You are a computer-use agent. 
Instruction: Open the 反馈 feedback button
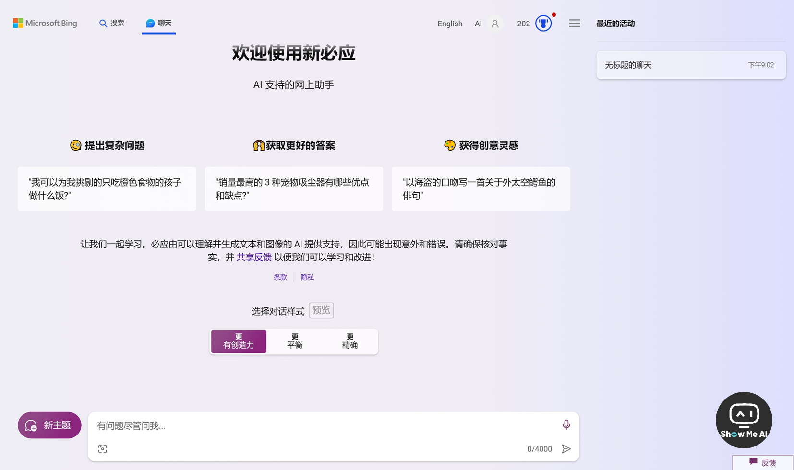(762, 462)
